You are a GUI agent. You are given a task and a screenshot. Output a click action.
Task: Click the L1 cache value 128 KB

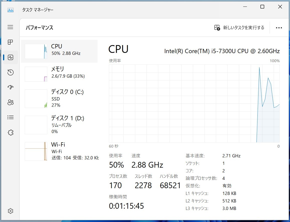point(229,193)
